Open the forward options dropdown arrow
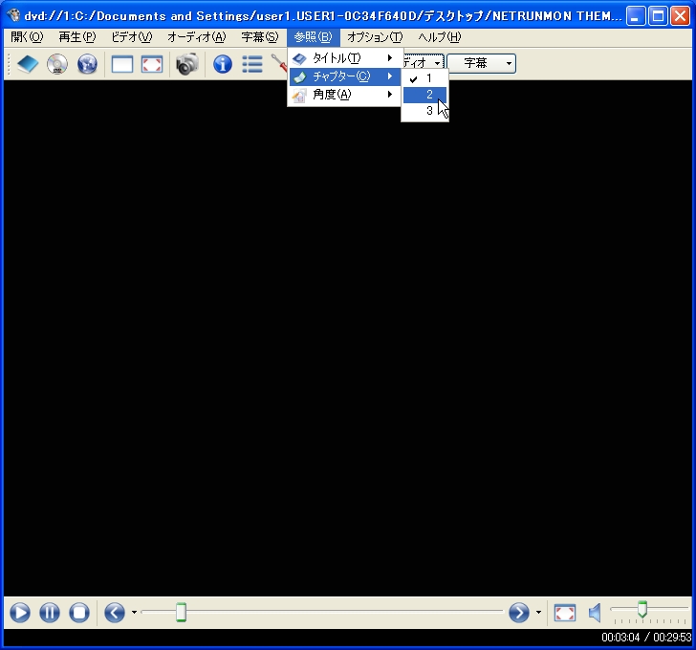Viewport: 696px width, 650px height. (538, 613)
